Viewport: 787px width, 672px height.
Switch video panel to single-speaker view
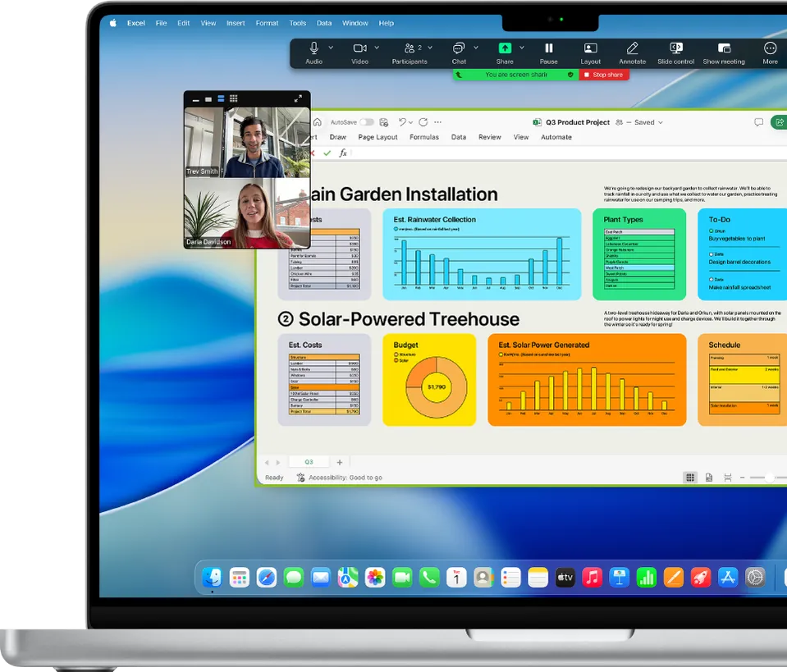point(208,98)
